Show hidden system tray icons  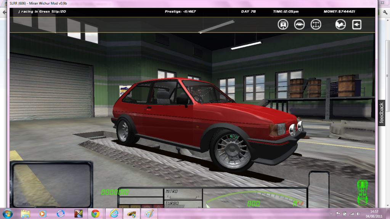(x=331, y=214)
